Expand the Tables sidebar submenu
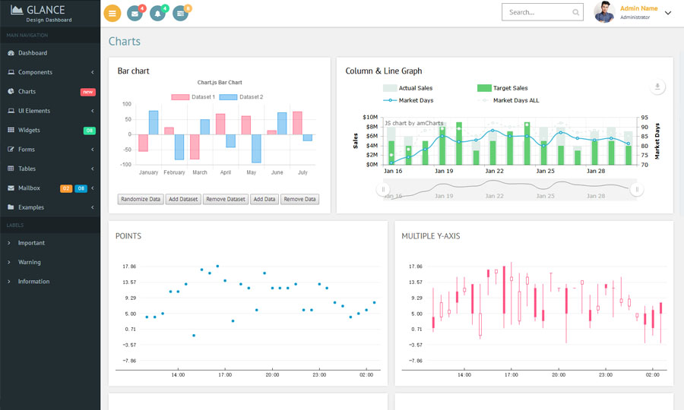684x410 pixels. [50, 169]
